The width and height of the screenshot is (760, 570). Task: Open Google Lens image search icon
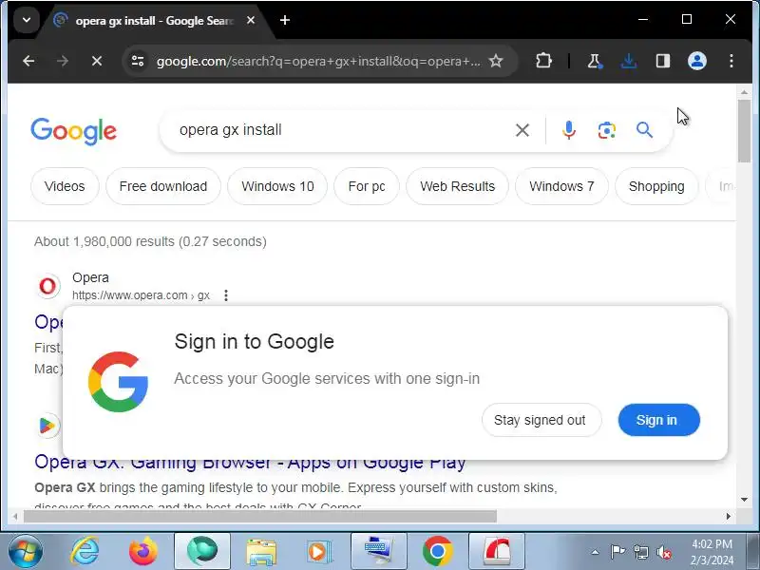(x=606, y=130)
